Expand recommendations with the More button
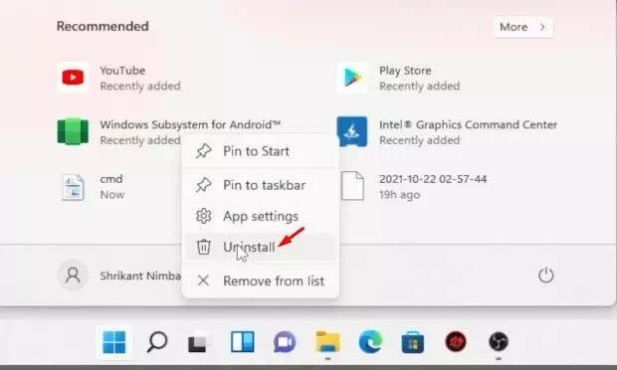The width and height of the screenshot is (617, 370). [522, 27]
